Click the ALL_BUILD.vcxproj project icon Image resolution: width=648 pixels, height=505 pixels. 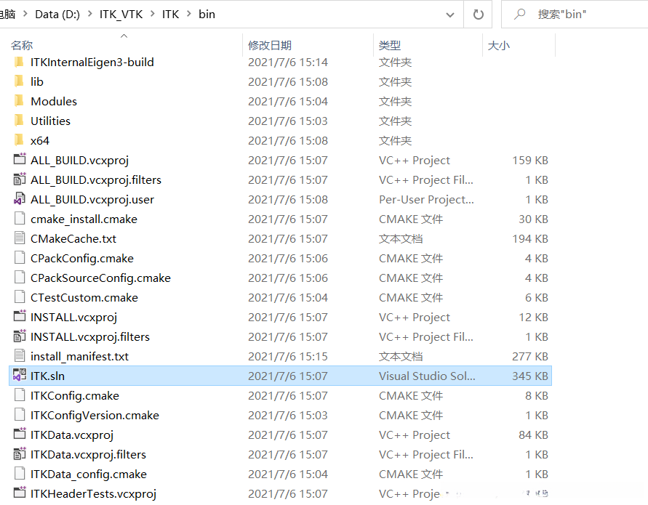[x=20, y=159]
